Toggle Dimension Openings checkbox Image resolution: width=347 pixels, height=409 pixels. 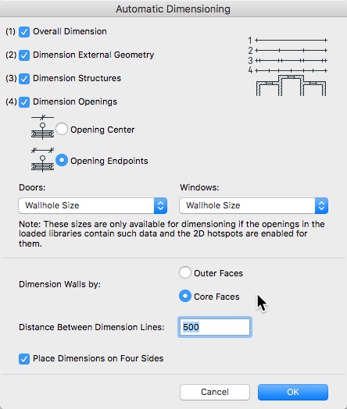coord(24,102)
